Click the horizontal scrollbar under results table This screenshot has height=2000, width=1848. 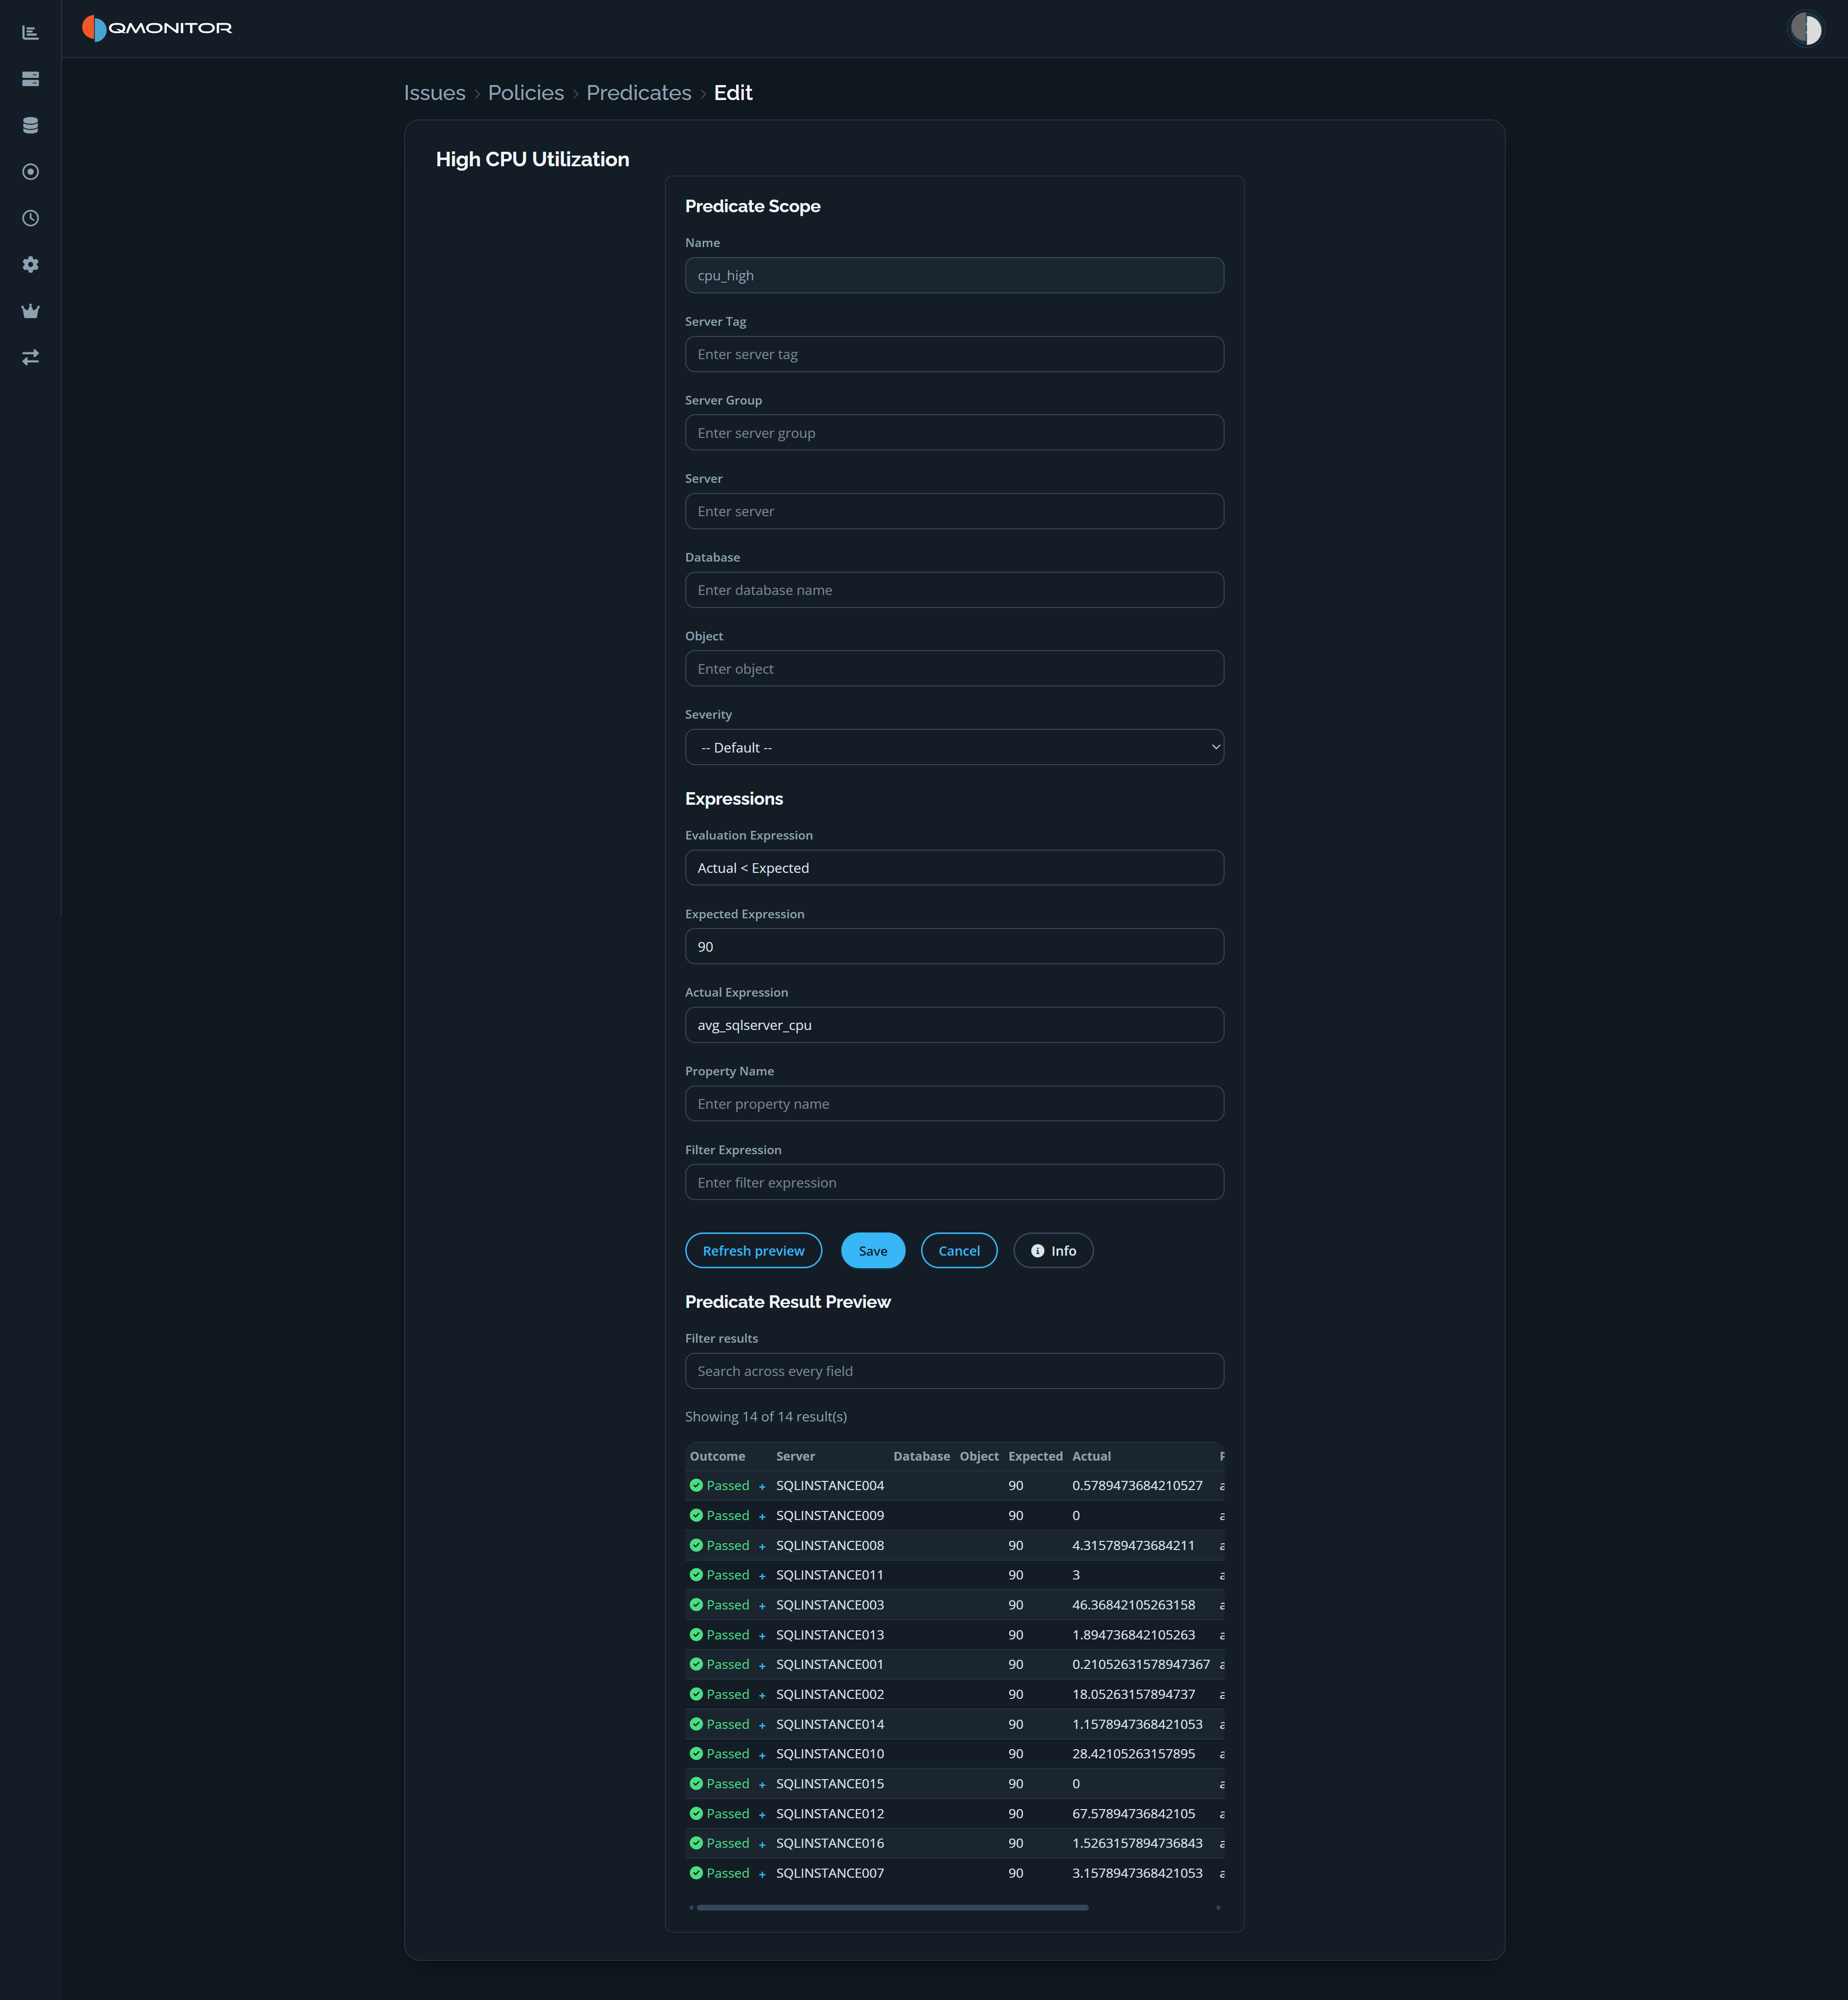[892, 1908]
